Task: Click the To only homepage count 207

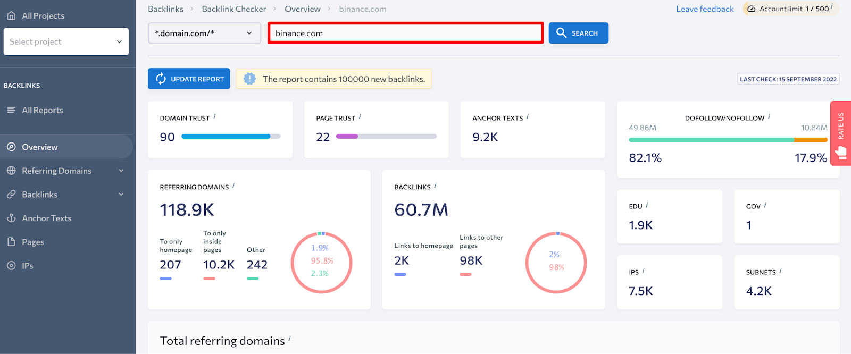Action: (x=170, y=265)
